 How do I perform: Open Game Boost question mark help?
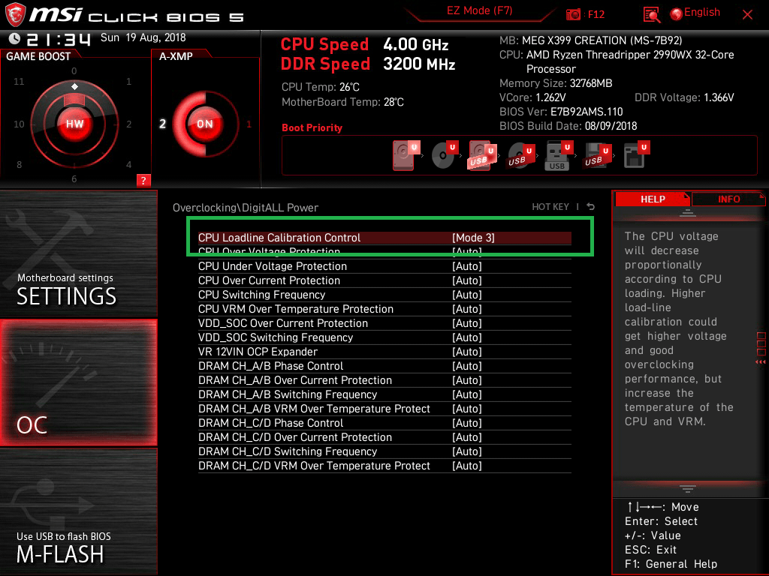(143, 180)
